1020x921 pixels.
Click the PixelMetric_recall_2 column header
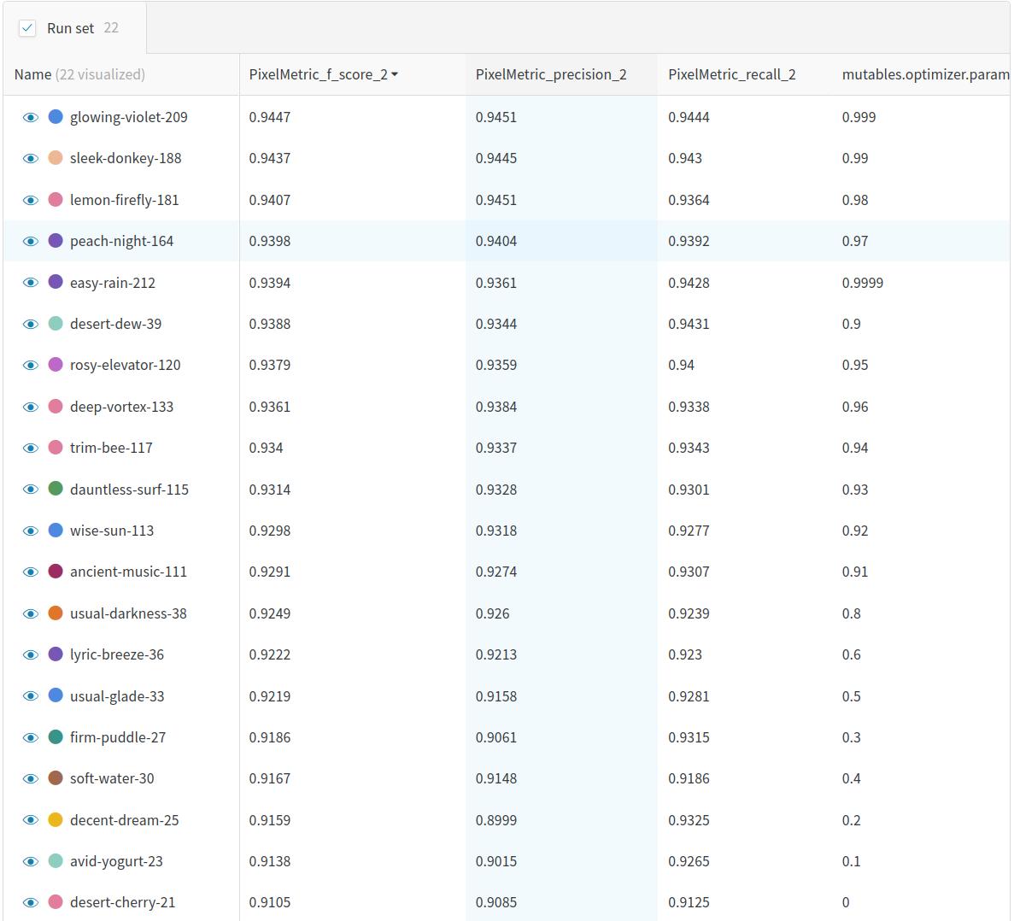point(731,74)
